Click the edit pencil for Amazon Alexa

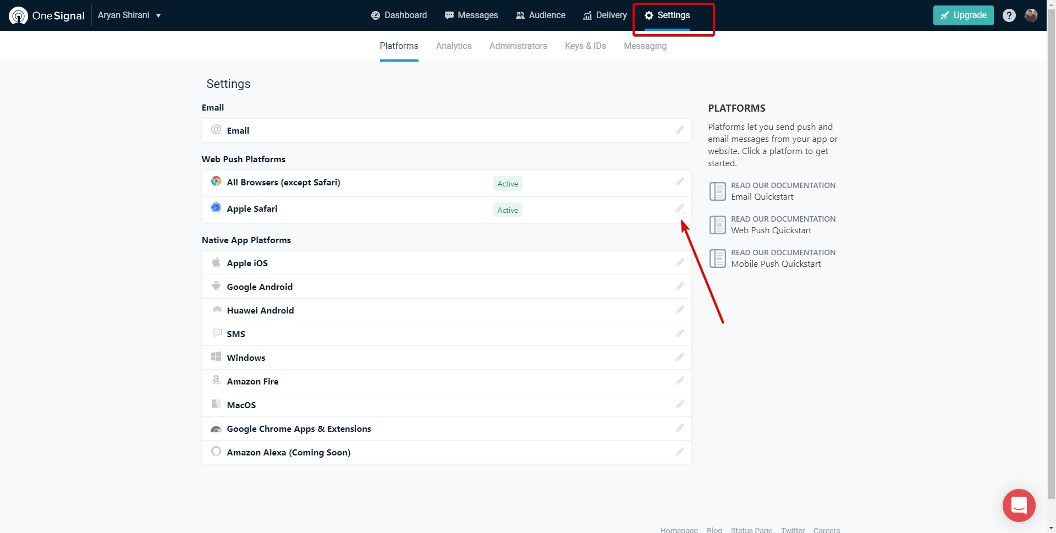coord(680,452)
